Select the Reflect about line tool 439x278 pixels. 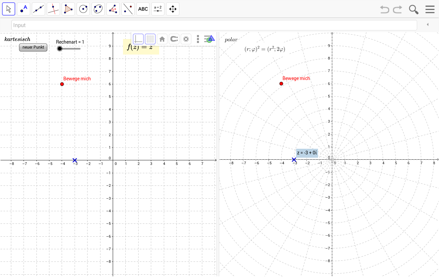(128, 9)
